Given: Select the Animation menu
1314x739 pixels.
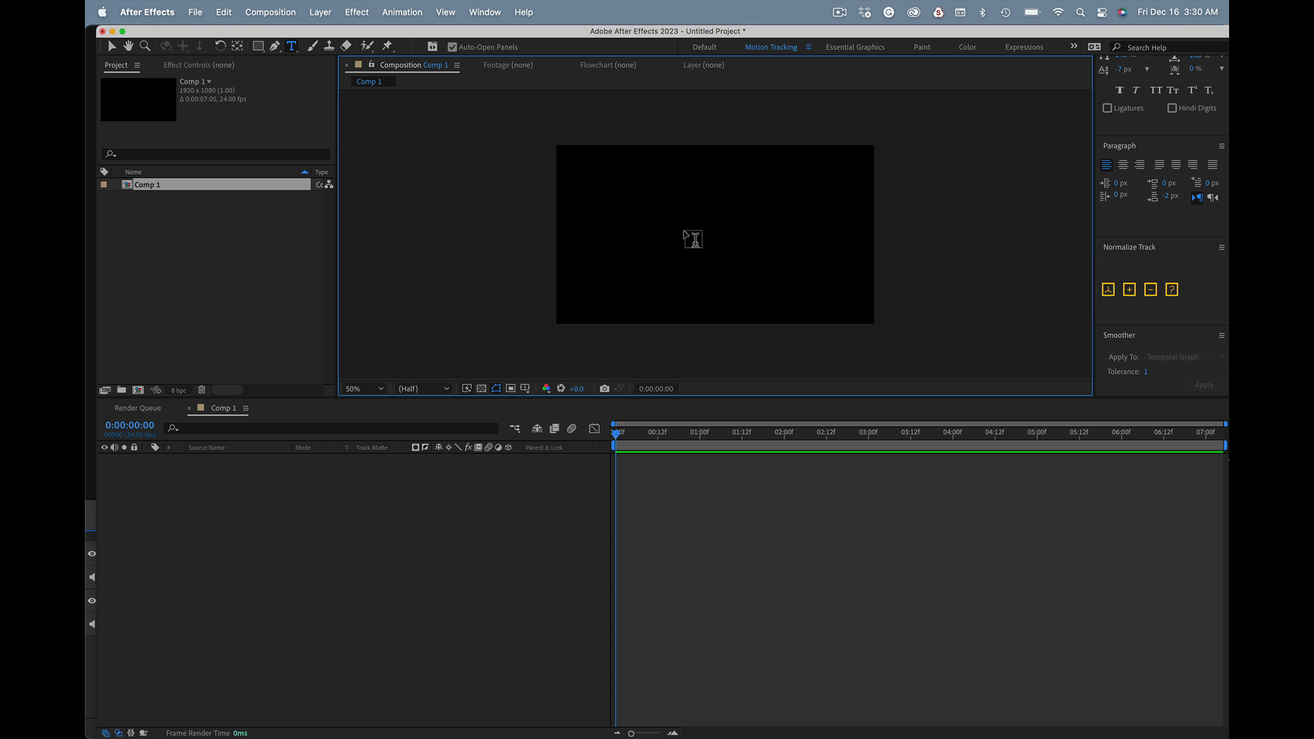Looking at the screenshot, I should coord(402,12).
